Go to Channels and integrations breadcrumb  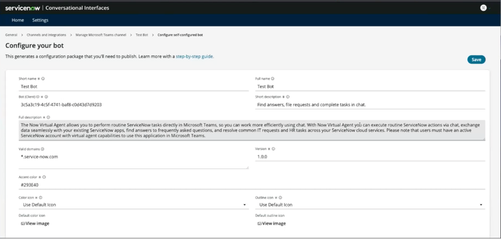pyautogui.click(x=46, y=35)
